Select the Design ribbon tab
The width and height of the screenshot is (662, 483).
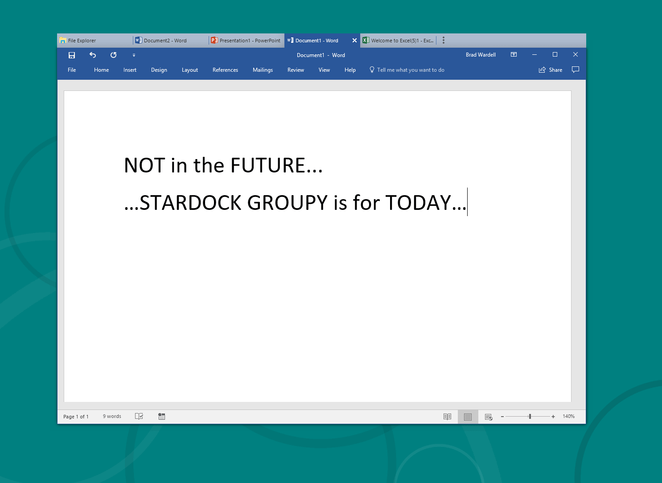coord(159,70)
